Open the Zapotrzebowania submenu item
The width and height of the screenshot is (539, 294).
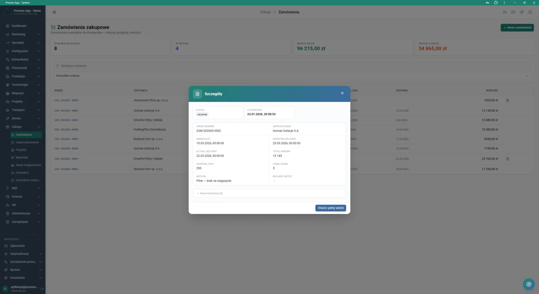26,142
